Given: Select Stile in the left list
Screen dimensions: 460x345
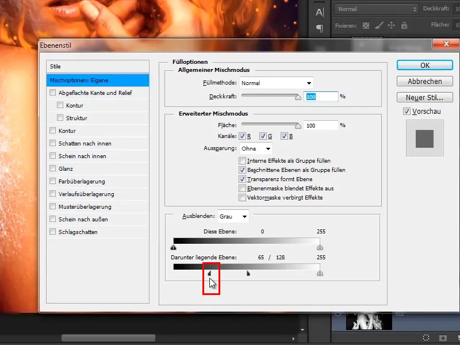Looking at the screenshot, I should click(x=98, y=66).
